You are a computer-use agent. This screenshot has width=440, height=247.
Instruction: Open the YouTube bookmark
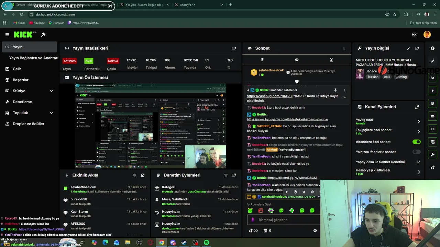point(37,23)
